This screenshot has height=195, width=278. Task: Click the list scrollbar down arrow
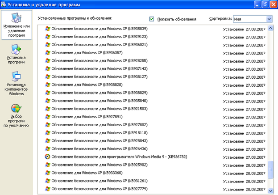270,191
